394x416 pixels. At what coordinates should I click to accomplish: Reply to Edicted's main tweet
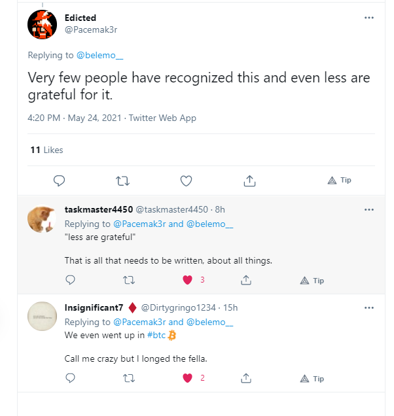point(59,181)
